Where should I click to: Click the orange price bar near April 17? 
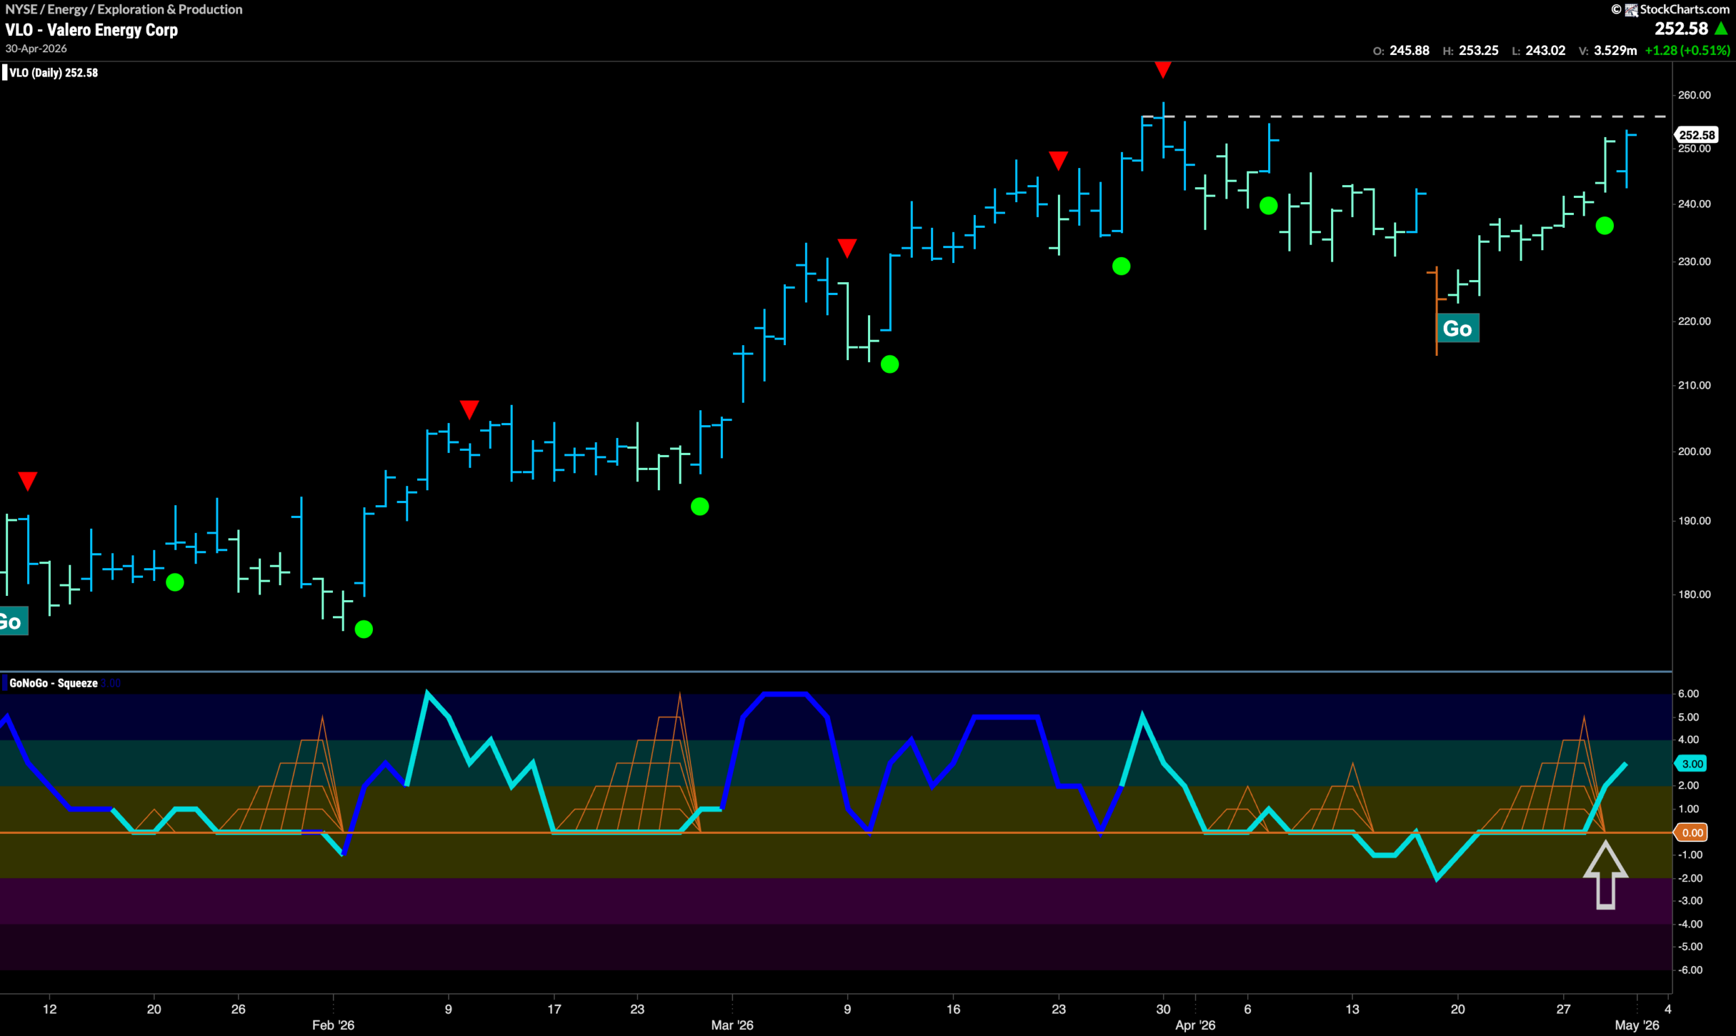click(x=1436, y=311)
